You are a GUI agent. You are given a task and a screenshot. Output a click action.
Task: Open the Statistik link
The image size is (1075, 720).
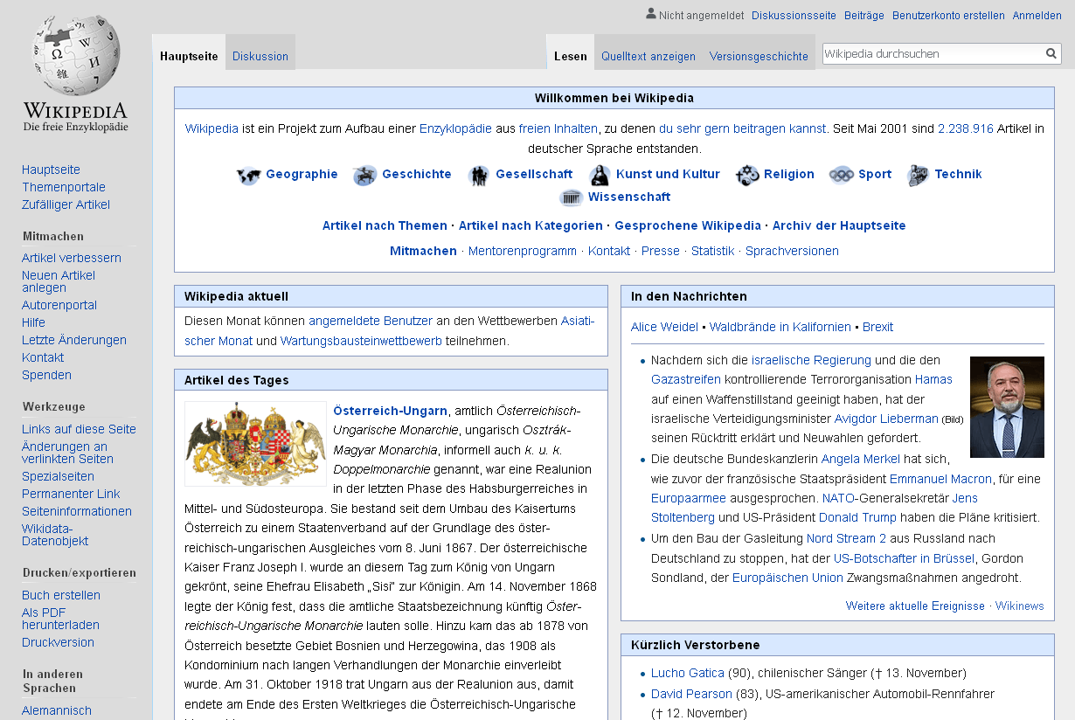point(712,251)
